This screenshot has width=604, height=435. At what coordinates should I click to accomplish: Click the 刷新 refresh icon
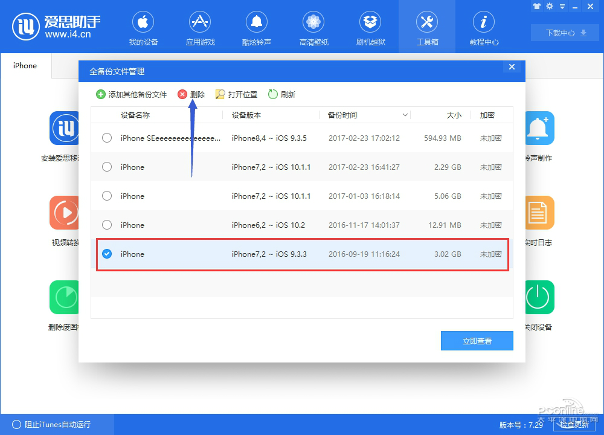pos(273,94)
